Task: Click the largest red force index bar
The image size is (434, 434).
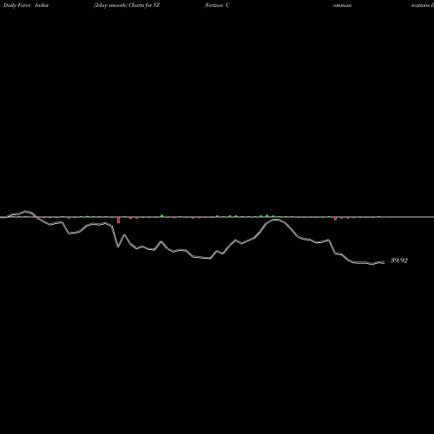Action: coord(118,220)
